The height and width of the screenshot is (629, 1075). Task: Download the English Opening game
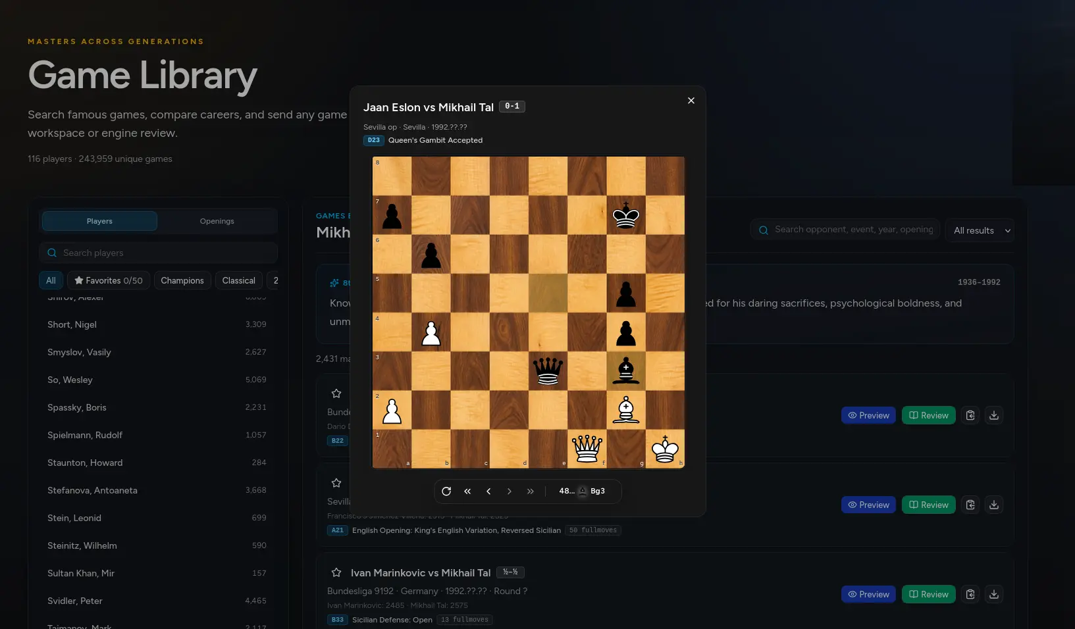click(994, 505)
